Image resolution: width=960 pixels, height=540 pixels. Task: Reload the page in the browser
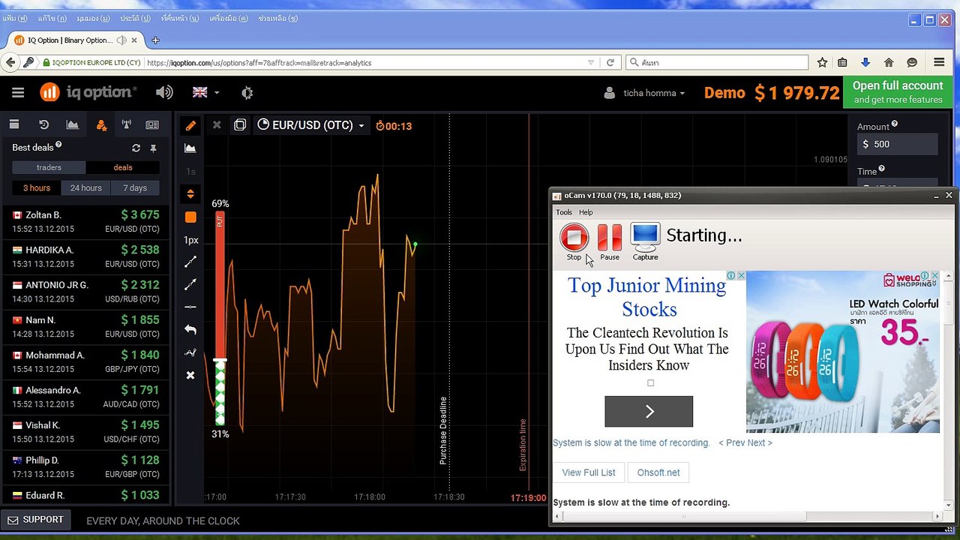pos(610,63)
